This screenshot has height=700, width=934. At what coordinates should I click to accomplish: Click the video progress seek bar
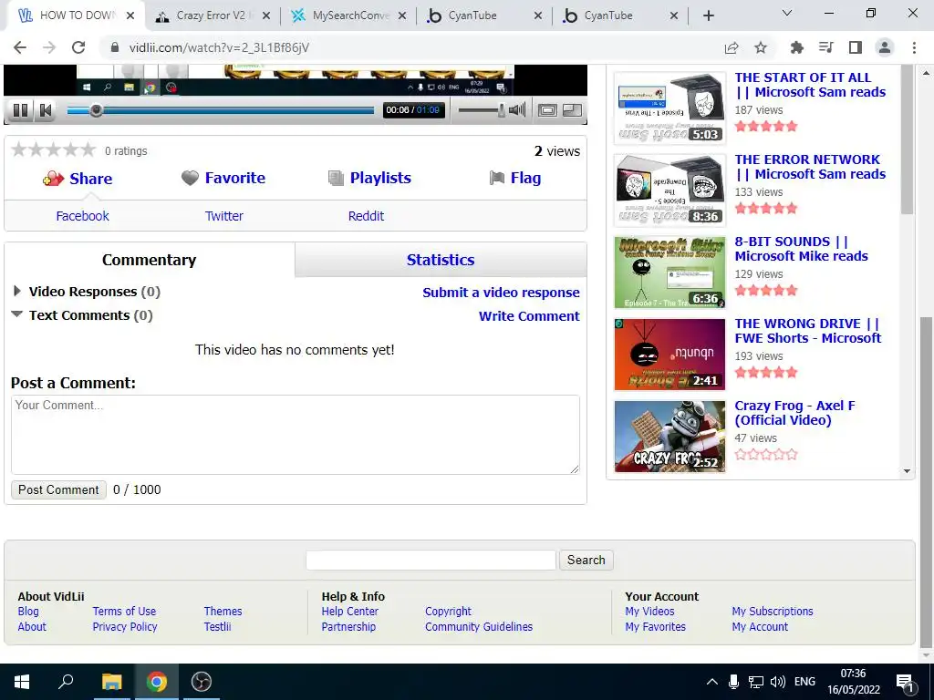221,110
